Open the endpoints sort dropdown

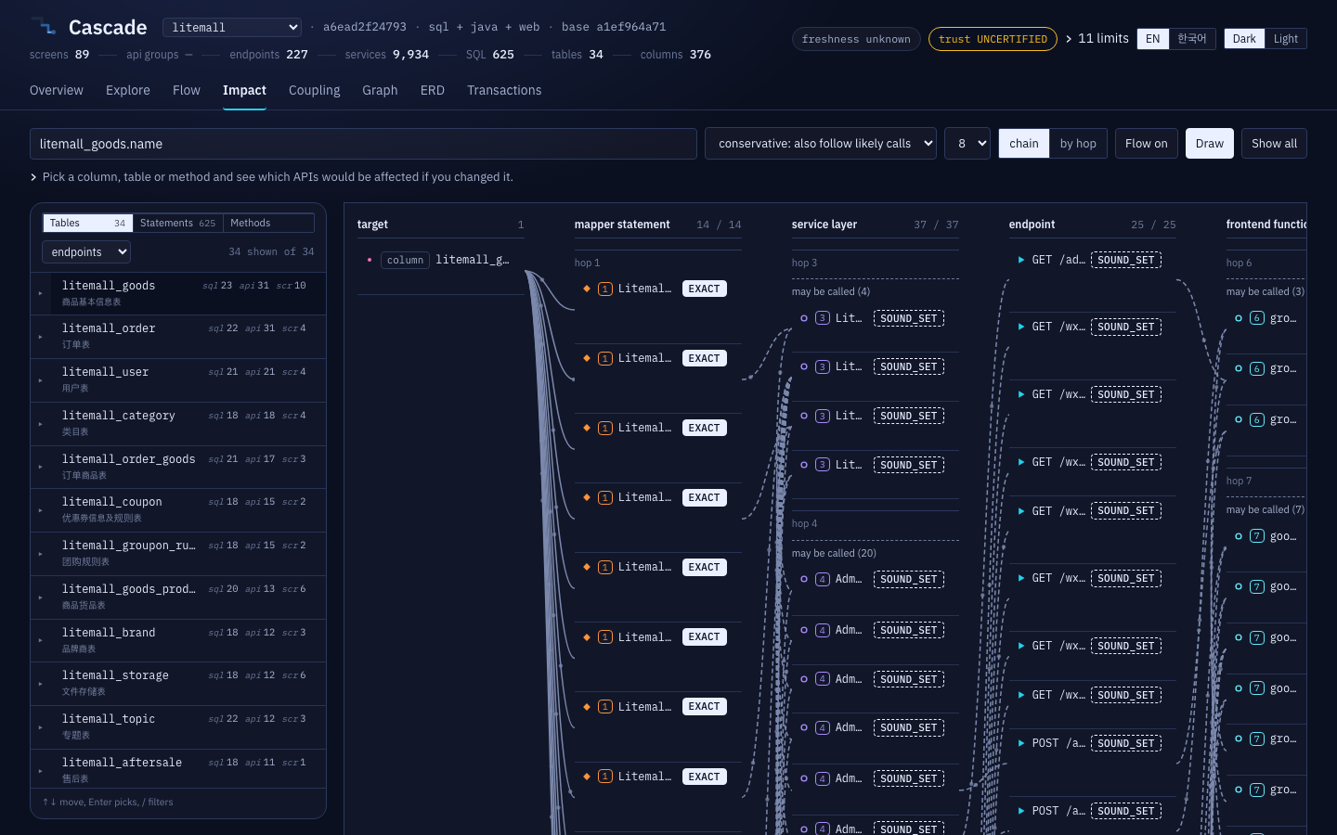click(86, 252)
